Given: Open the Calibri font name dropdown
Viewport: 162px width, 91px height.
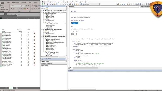Looking at the screenshot, I should (x=21, y=6).
